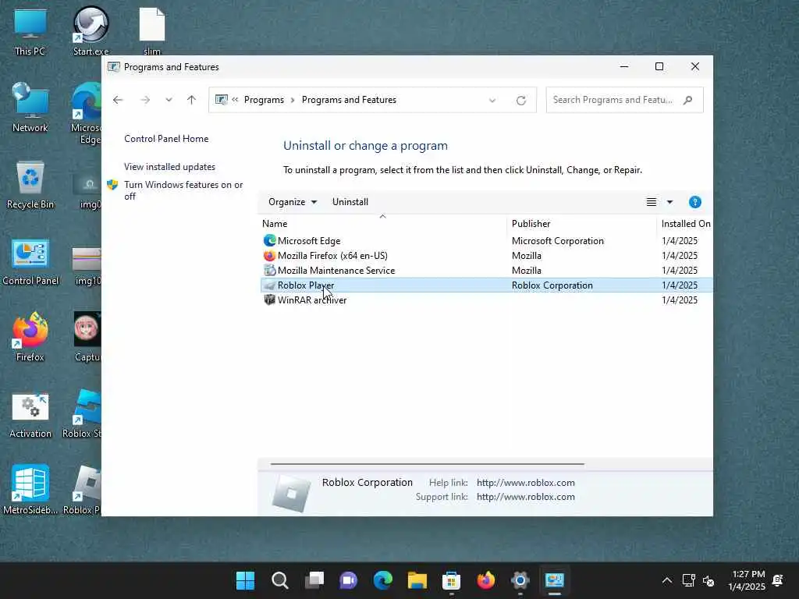Open Microsoft Store from the taskbar
This screenshot has height=599, width=799.
452,580
